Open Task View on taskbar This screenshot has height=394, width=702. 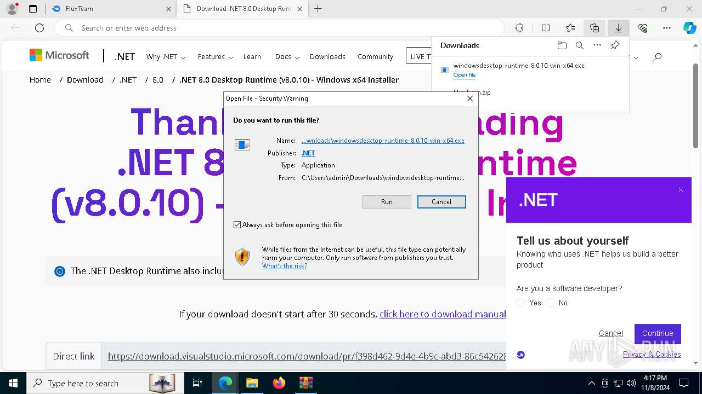(x=197, y=383)
